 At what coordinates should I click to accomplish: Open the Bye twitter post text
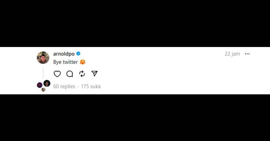65,62
